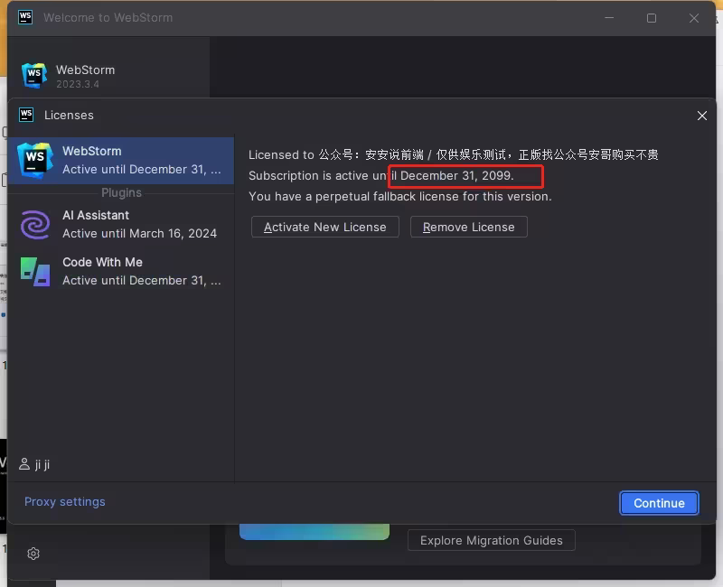723x587 pixels.
Task: Click the WebStorm product icon in licenses list
Action: pos(35,160)
